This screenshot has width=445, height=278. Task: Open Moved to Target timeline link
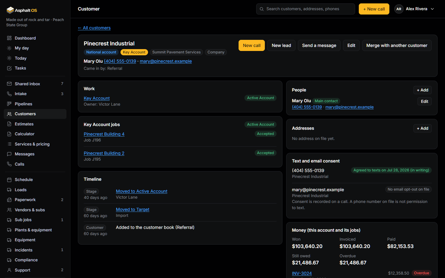pyautogui.click(x=133, y=209)
